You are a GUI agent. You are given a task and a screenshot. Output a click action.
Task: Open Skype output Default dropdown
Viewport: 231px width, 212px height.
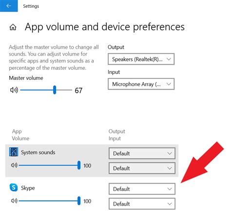(142, 189)
